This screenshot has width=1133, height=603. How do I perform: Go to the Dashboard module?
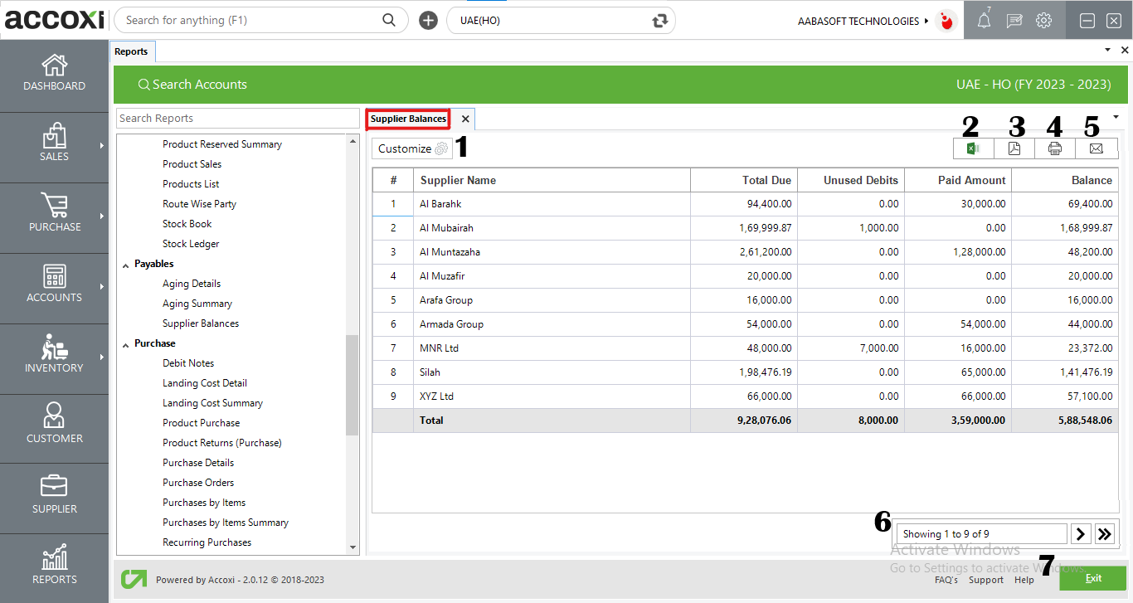coord(54,75)
